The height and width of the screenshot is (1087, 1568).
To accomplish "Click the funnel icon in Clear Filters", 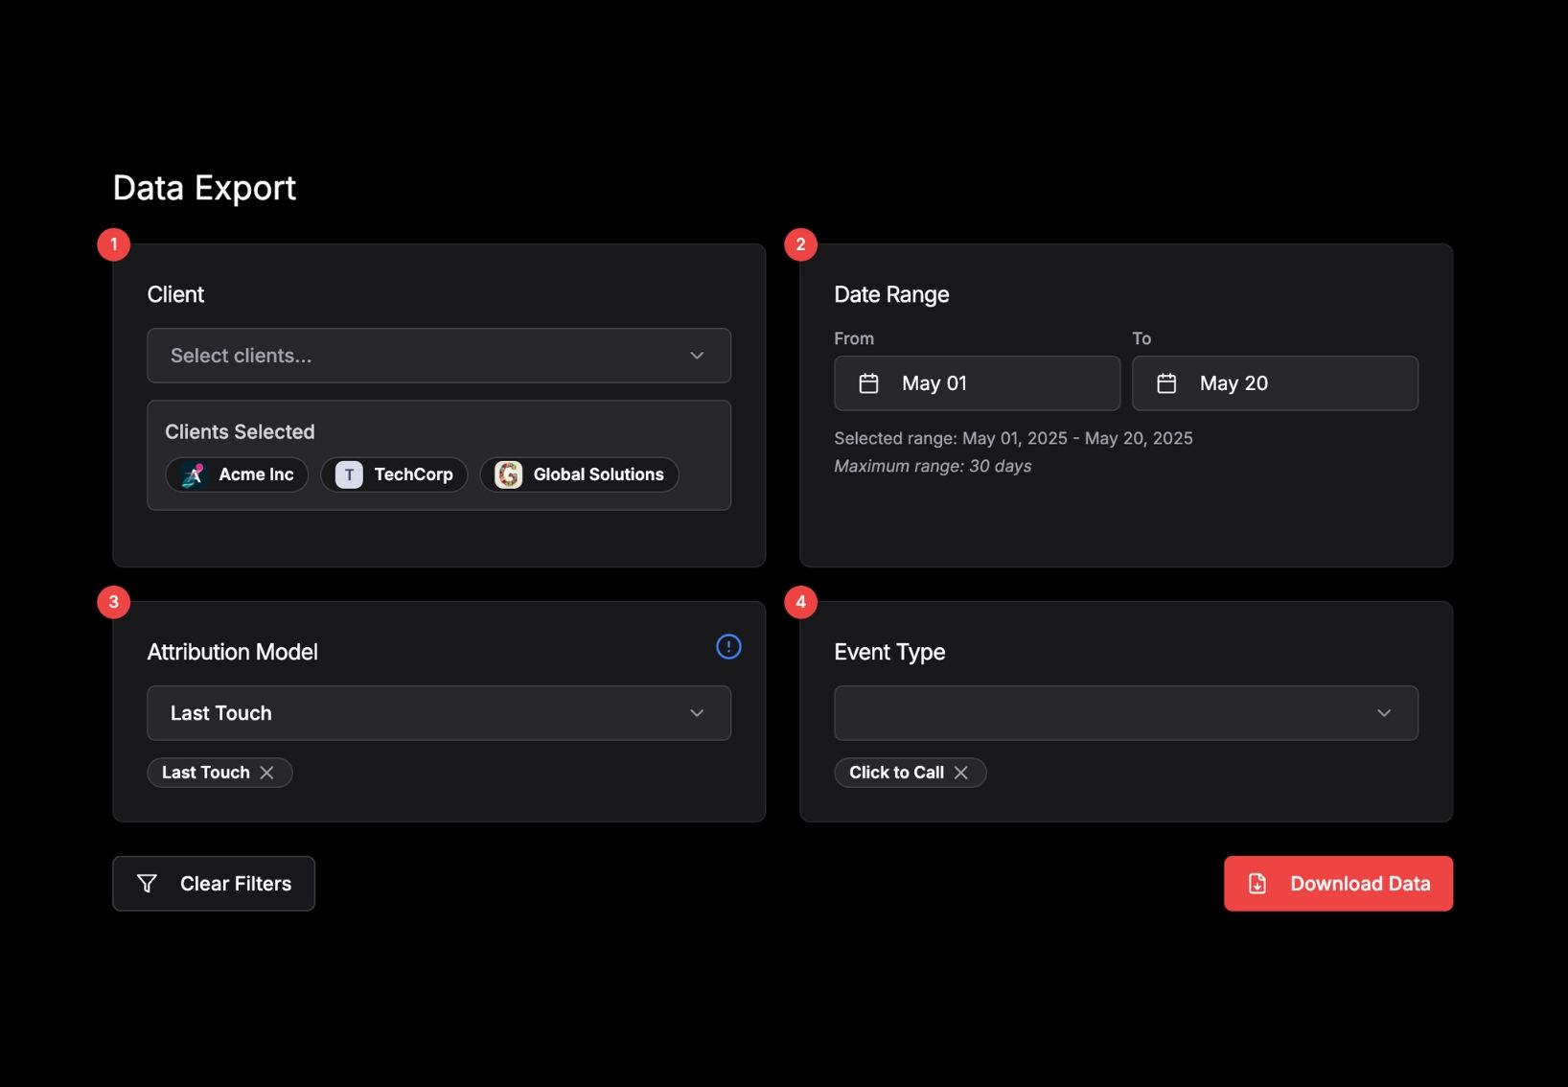I will (147, 884).
